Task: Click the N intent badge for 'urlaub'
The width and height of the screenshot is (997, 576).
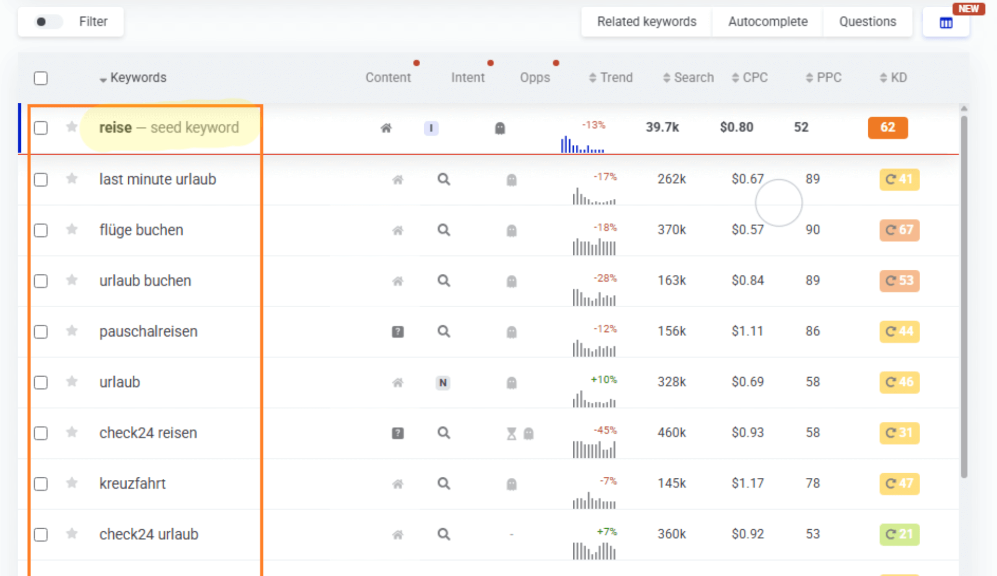Action: pyautogui.click(x=442, y=382)
